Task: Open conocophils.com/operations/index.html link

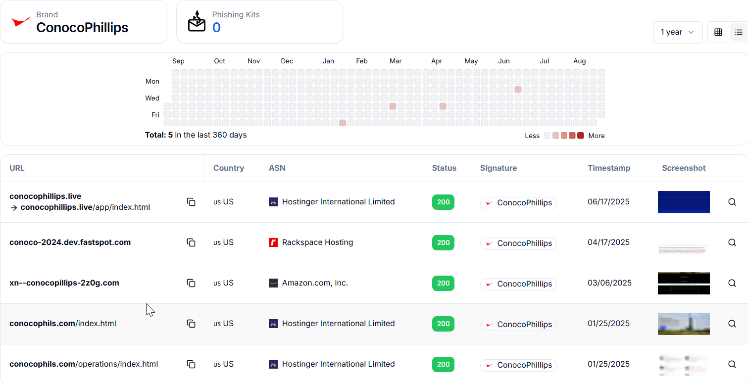Action: tap(84, 364)
